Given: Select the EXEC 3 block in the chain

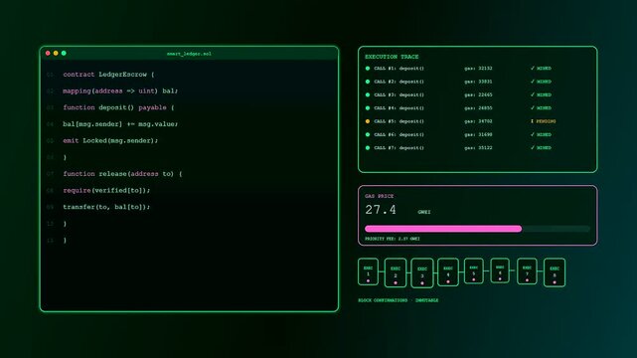Looking at the screenshot, I should [422, 273].
